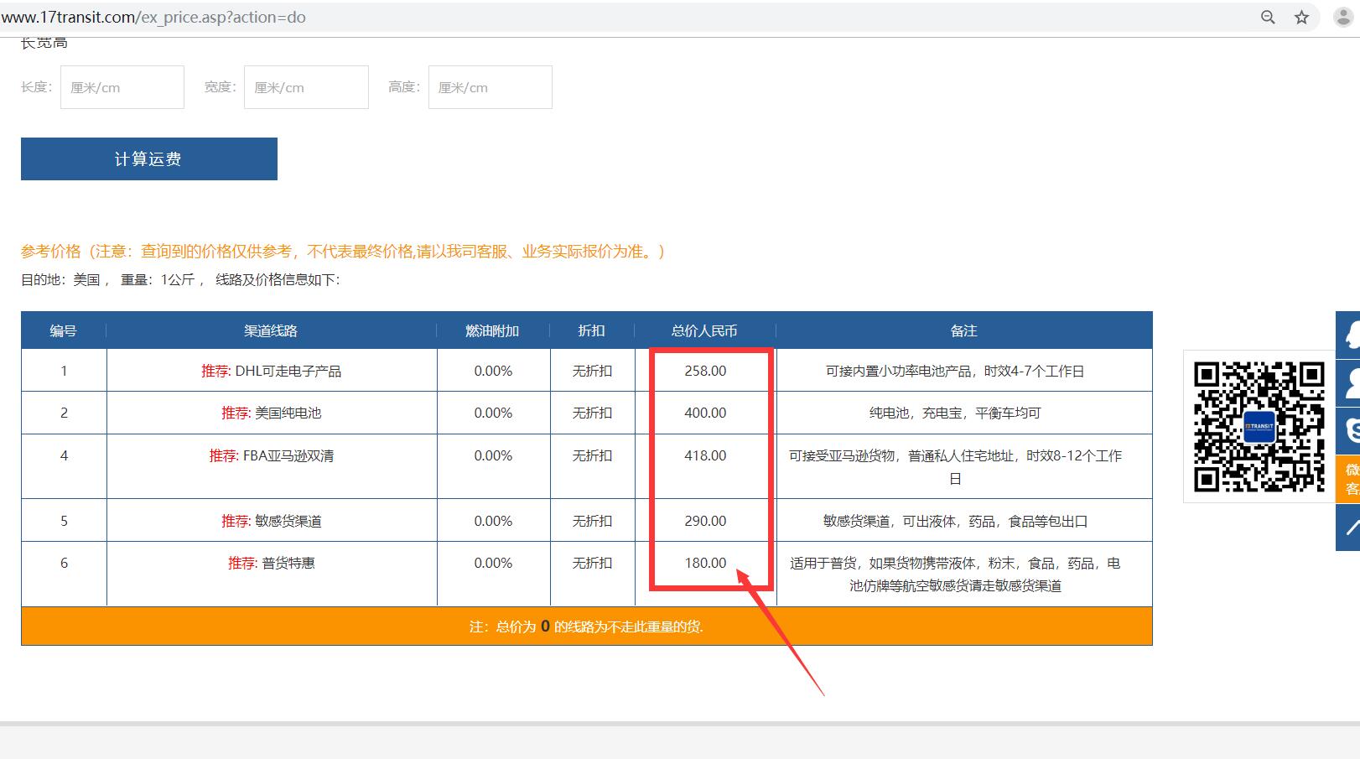Bookmark this page with the star icon
Screen dimensions: 1360x759
coord(1301,18)
